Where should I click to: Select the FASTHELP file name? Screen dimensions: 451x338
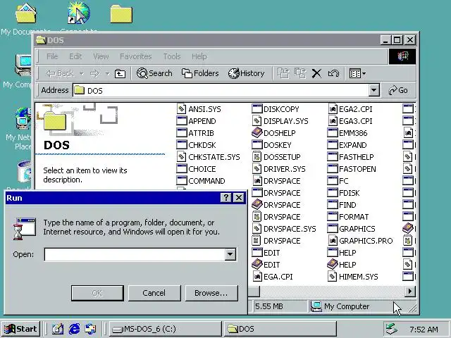click(357, 157)
